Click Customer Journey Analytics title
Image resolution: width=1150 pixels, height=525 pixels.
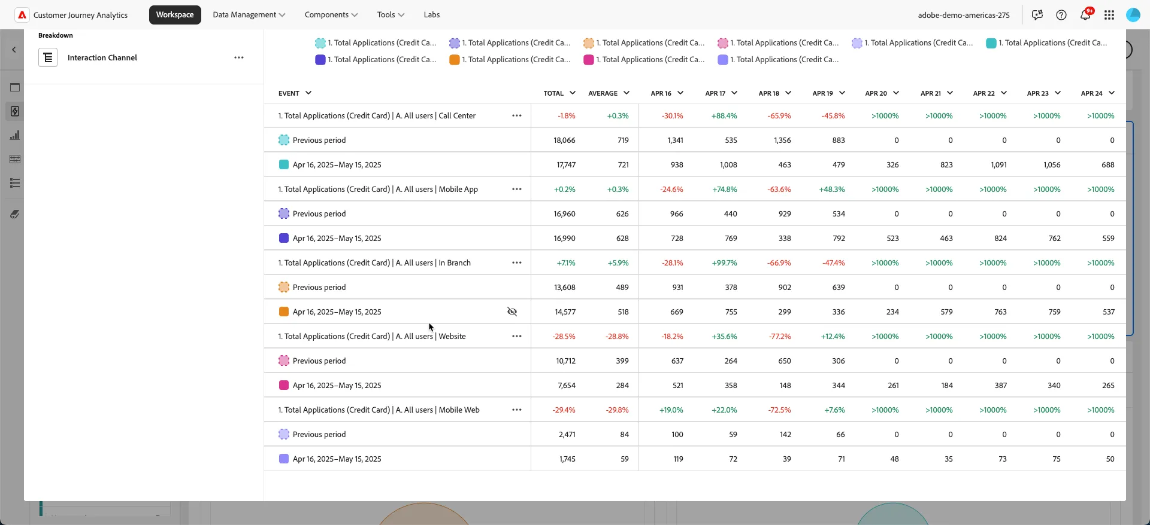click(x=80, y=15)
